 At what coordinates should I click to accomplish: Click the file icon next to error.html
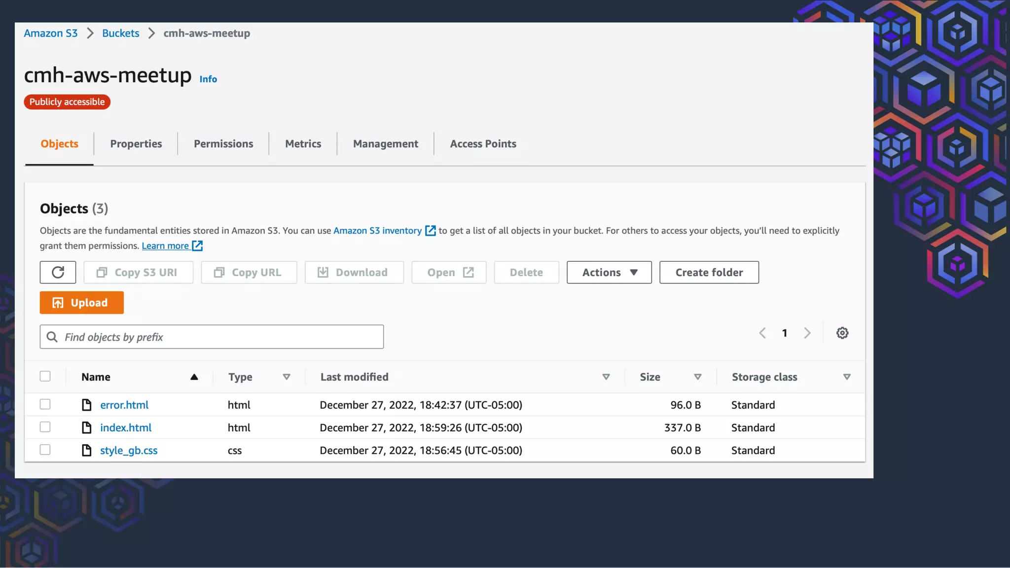pos(87,405)
